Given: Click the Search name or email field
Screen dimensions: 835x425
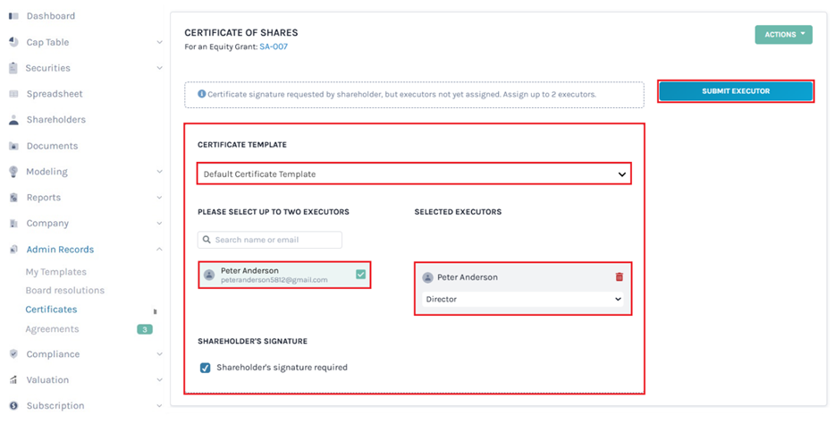Looking at the screenshot, I should [x=275, y=240].
